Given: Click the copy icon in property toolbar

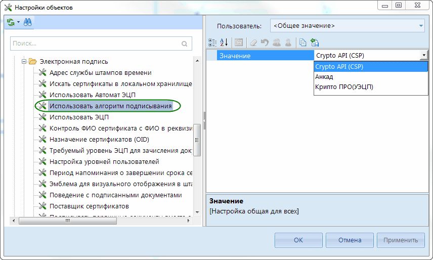Looking at the screenshot, I should click(x=302, y=42).
